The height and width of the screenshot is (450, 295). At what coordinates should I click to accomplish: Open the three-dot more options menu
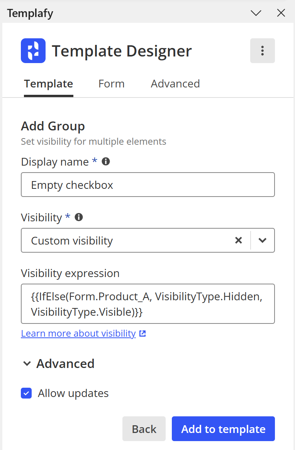coord(262,51)
